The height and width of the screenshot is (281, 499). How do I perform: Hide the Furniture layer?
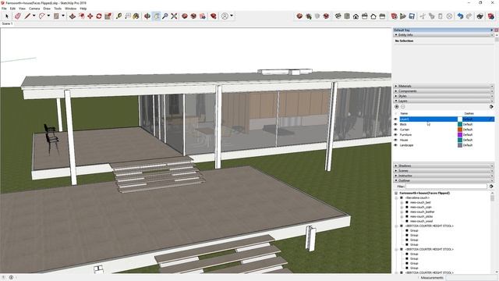[396, 135]
